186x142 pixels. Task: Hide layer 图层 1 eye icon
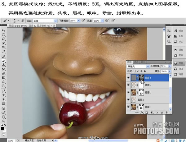tap(128, 107)
